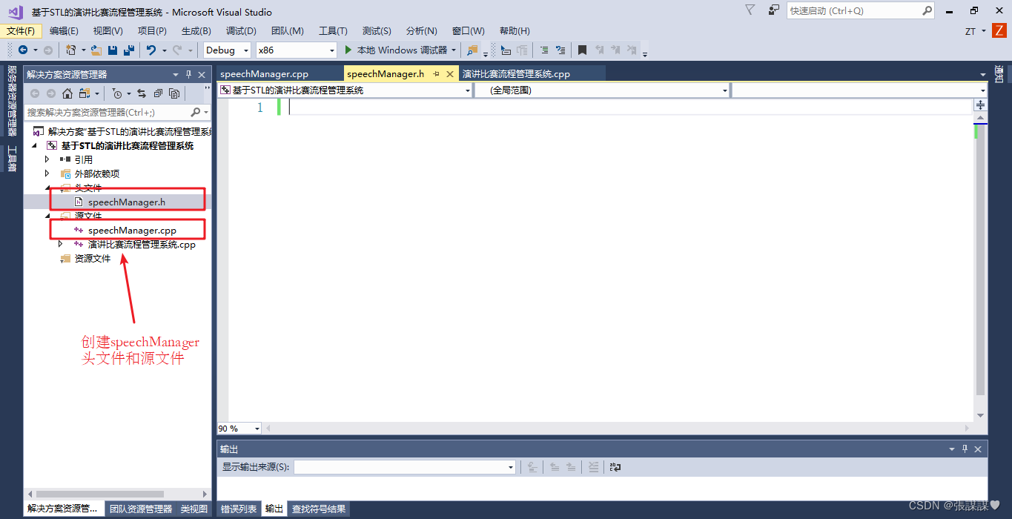
Task: Click the collapse all icon in Solution Explorer
Action: pos(158,93)
